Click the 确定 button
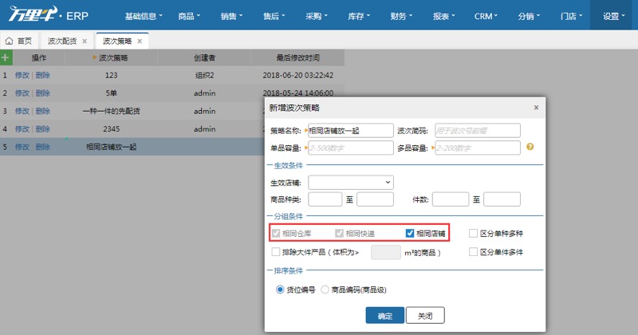 tap(385, 316)
